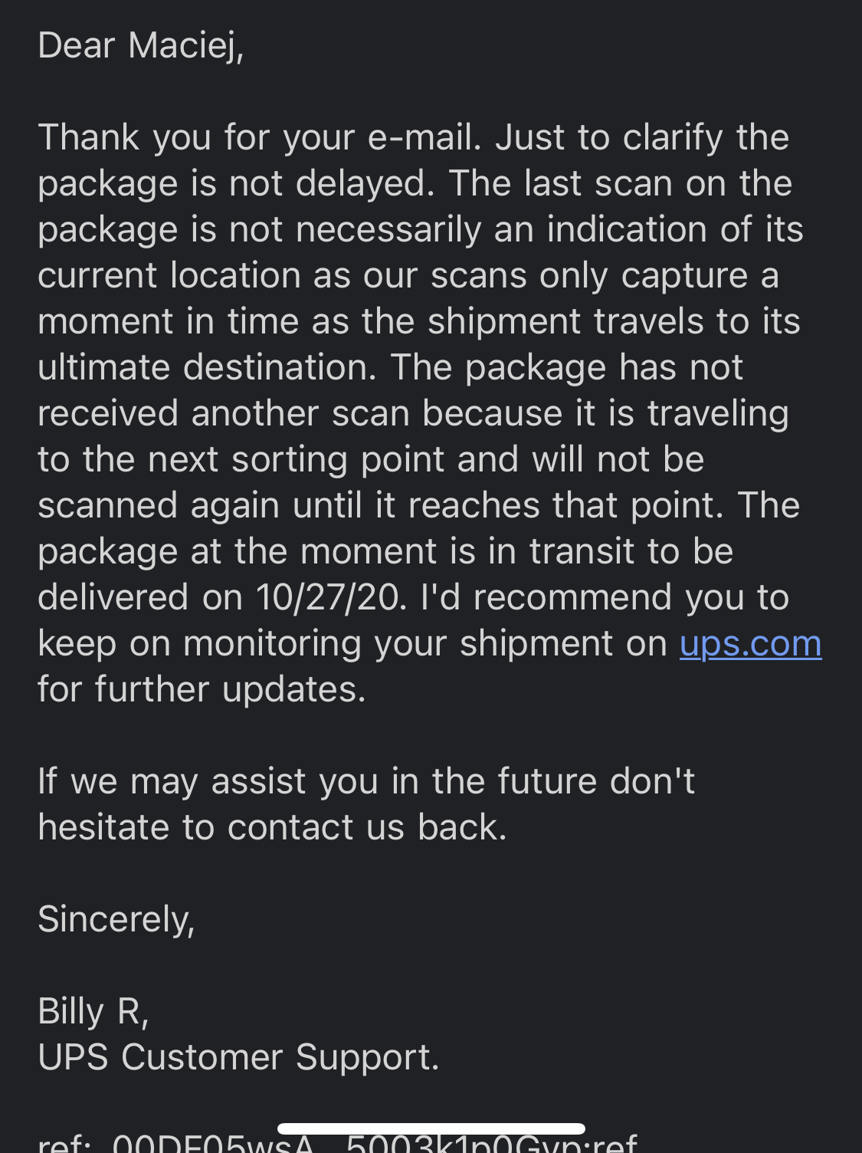Screen dimensions: 862x1153
Task: Tap the word 'Sincerely,'
Action: 116,919
